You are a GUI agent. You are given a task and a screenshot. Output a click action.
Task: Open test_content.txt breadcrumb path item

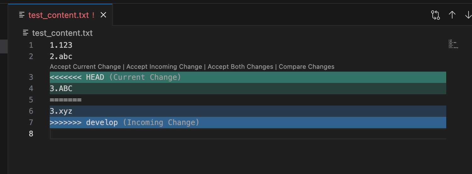pos(62,33)
